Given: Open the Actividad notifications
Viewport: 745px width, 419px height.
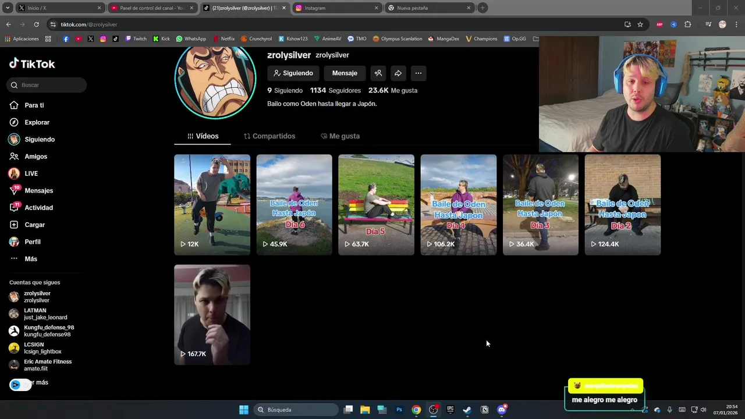Looking at the screenshot, I should pyautogui.click(x=31, y=208).
